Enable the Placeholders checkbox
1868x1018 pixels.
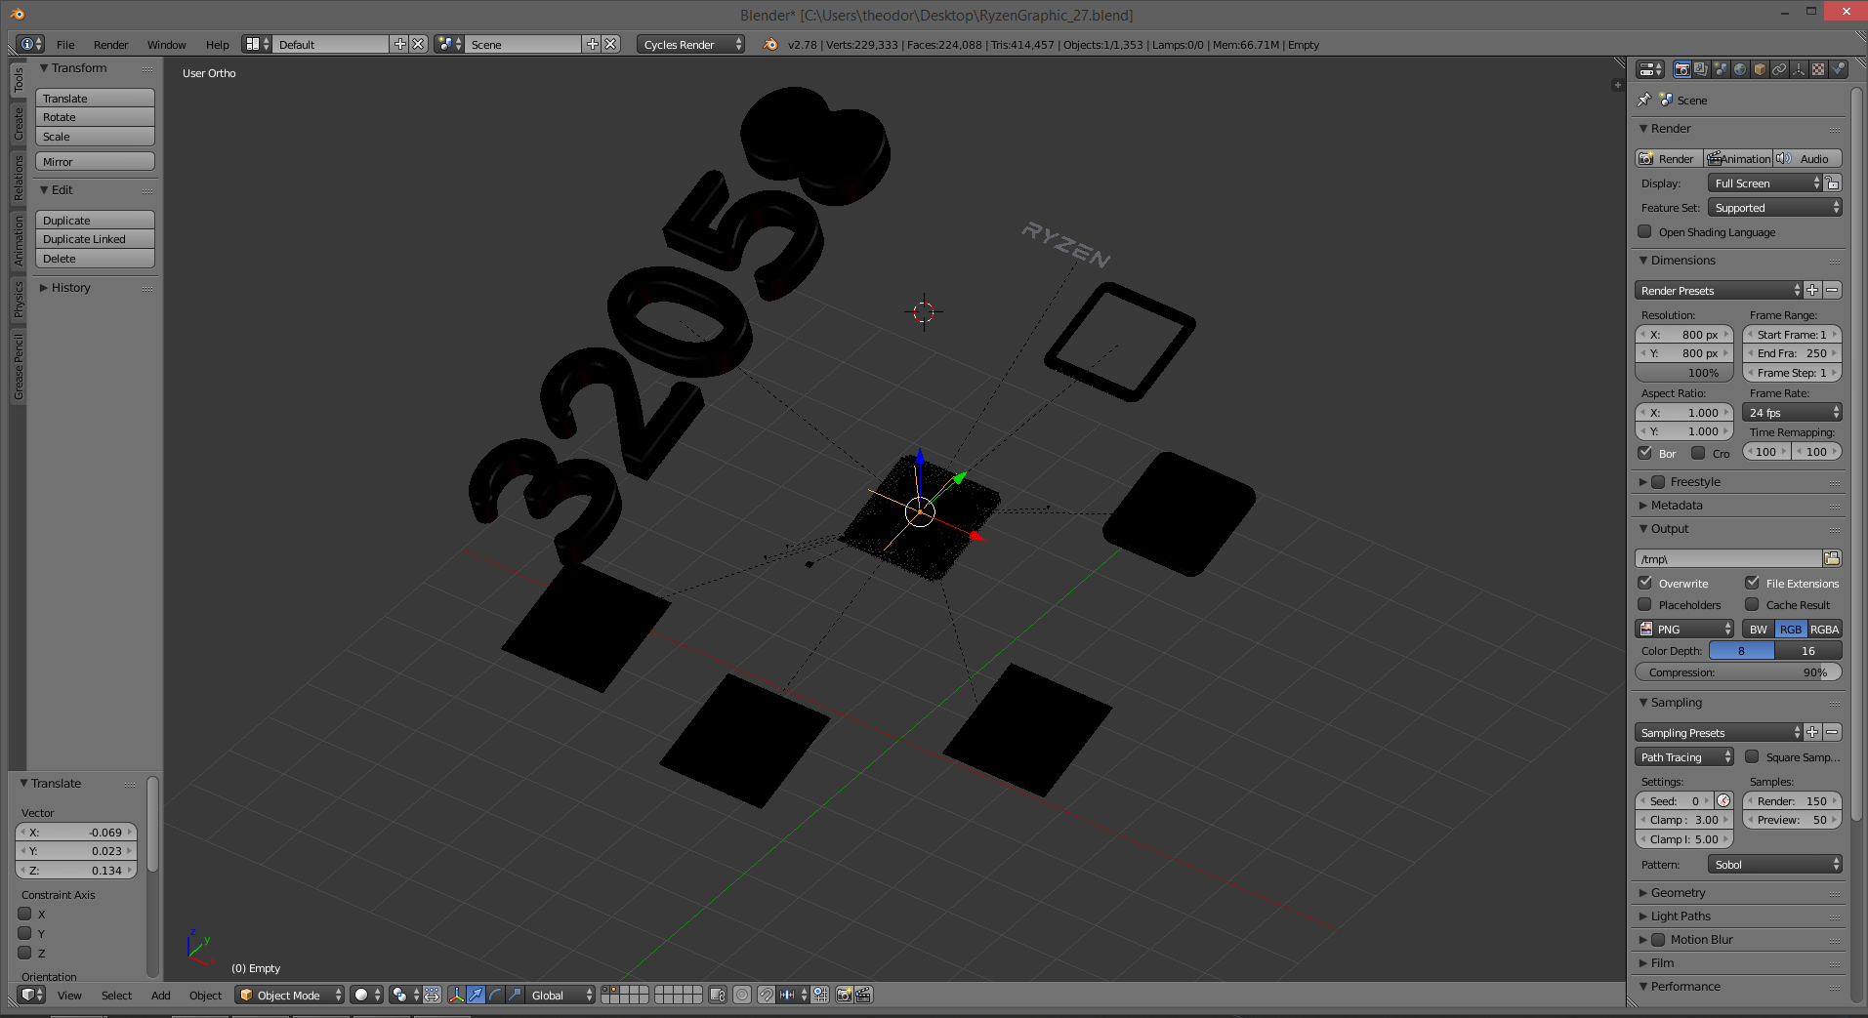click(x=1645, y=605)
